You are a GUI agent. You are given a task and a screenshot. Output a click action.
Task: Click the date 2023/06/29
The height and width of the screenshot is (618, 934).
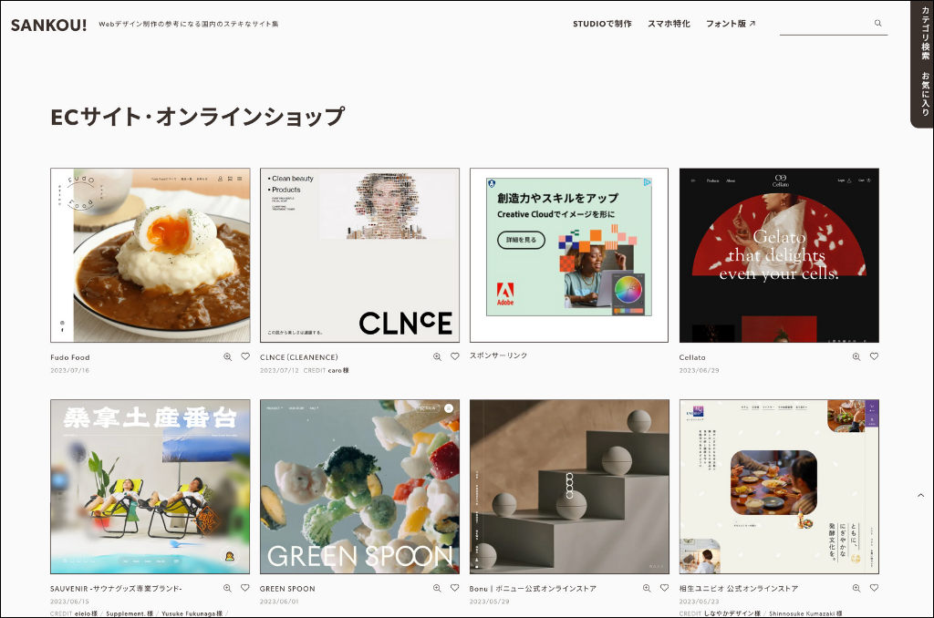click(699, 370)
